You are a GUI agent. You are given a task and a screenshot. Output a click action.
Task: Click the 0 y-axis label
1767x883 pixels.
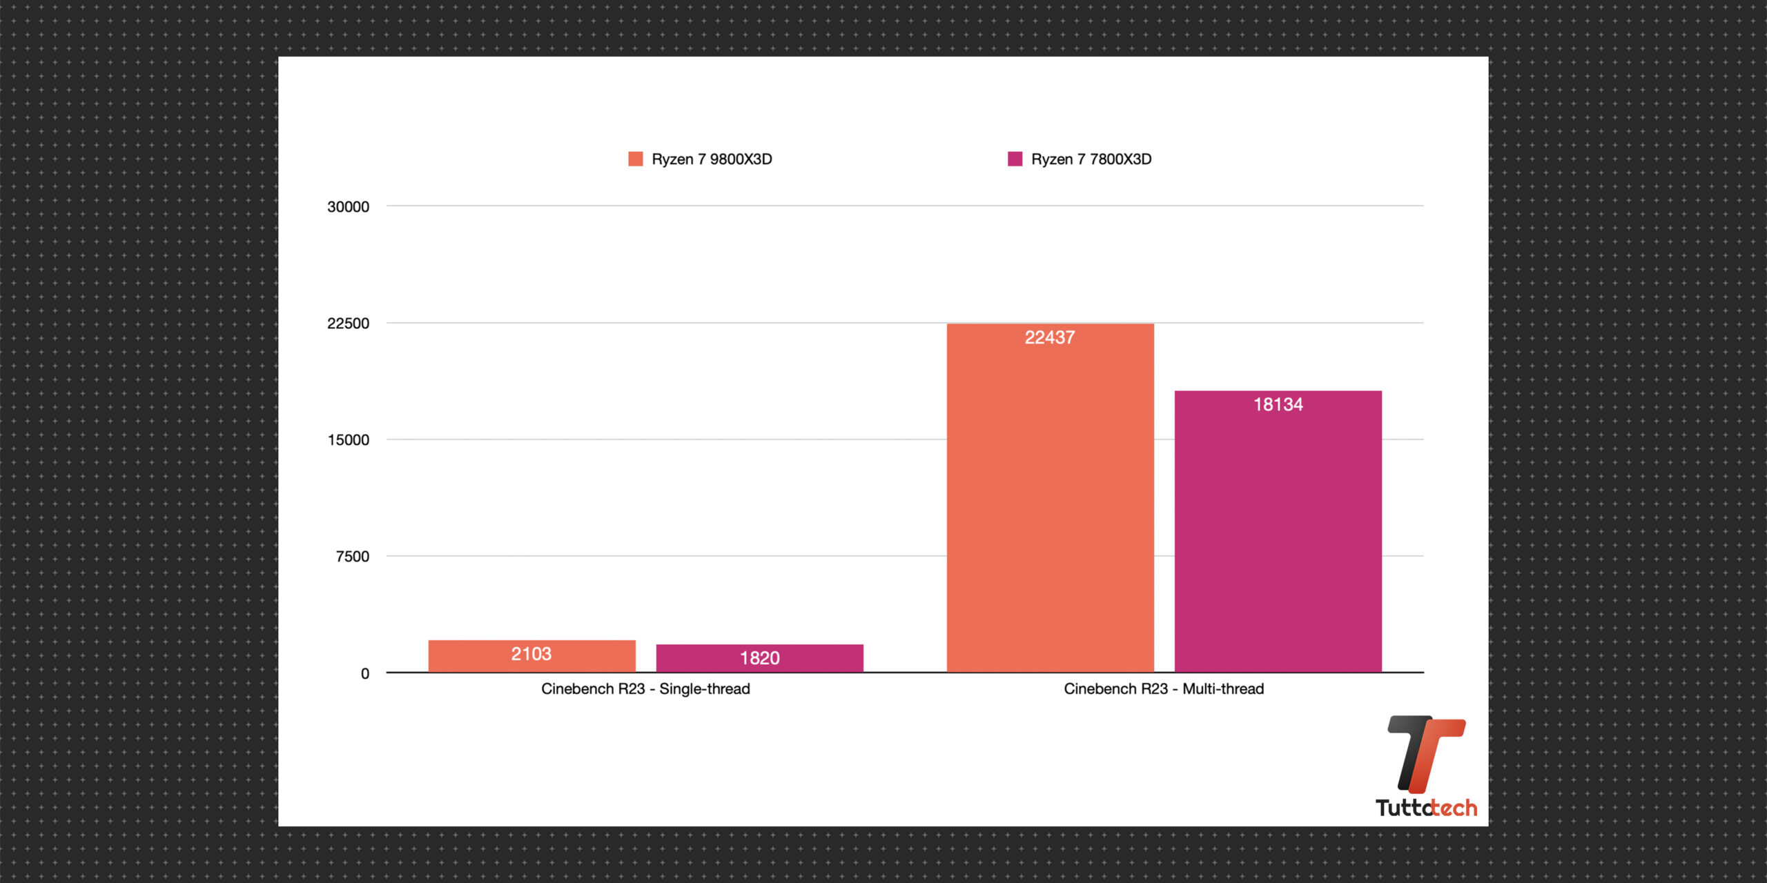[365, 674]
